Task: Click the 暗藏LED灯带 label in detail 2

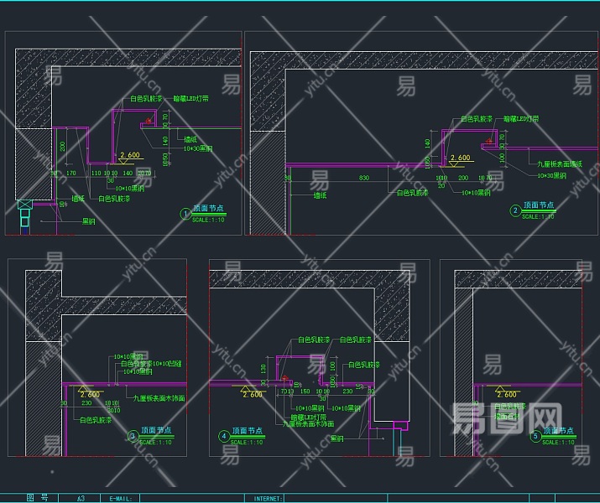Action: point(521,119)
